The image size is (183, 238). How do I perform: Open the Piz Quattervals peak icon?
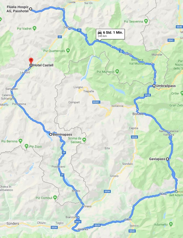pyautogui.click(x=68, y=51)
